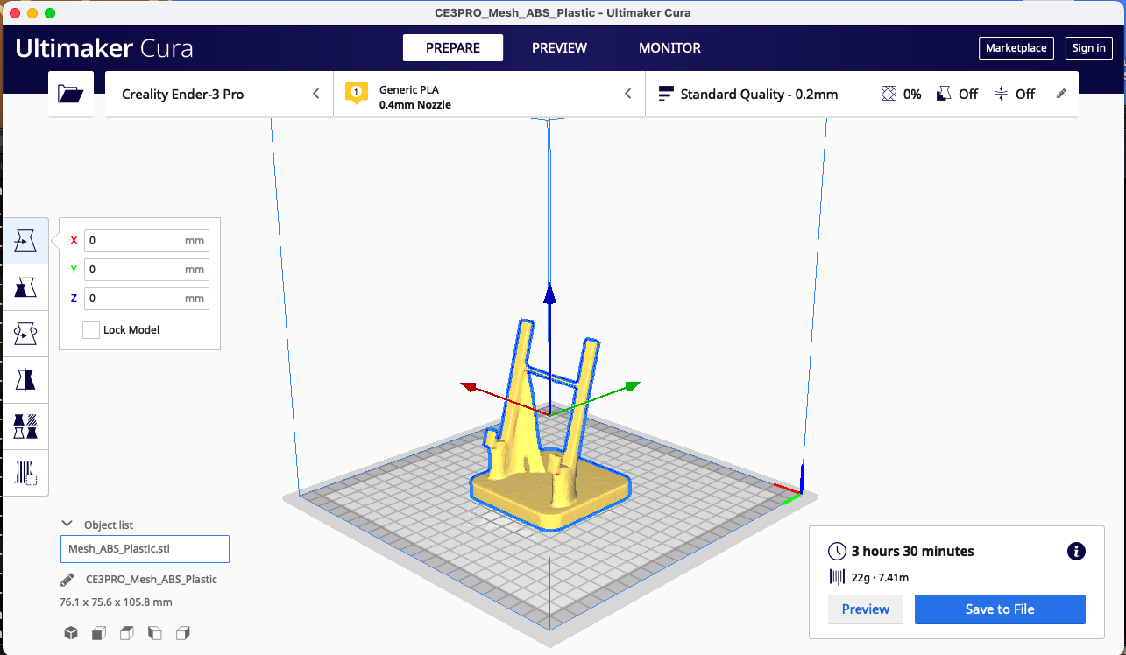This screenshot has height=655, width=1126.
Task: Click the blue Z-axis move arrow
Action: [549, 293]
